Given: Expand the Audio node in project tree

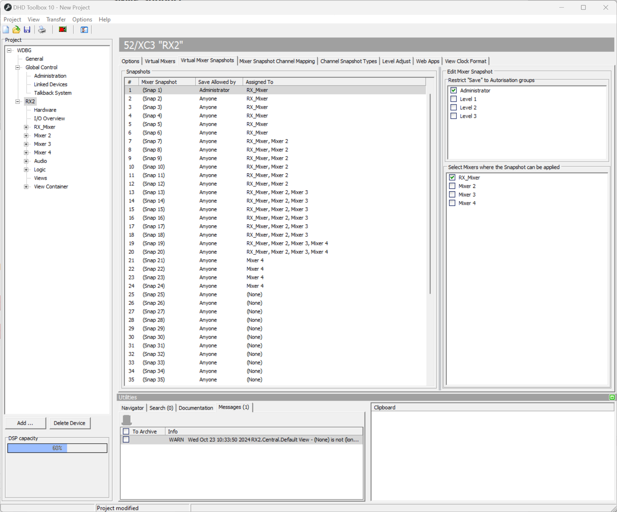Looking at the screenshot, I should coord(26,161).
